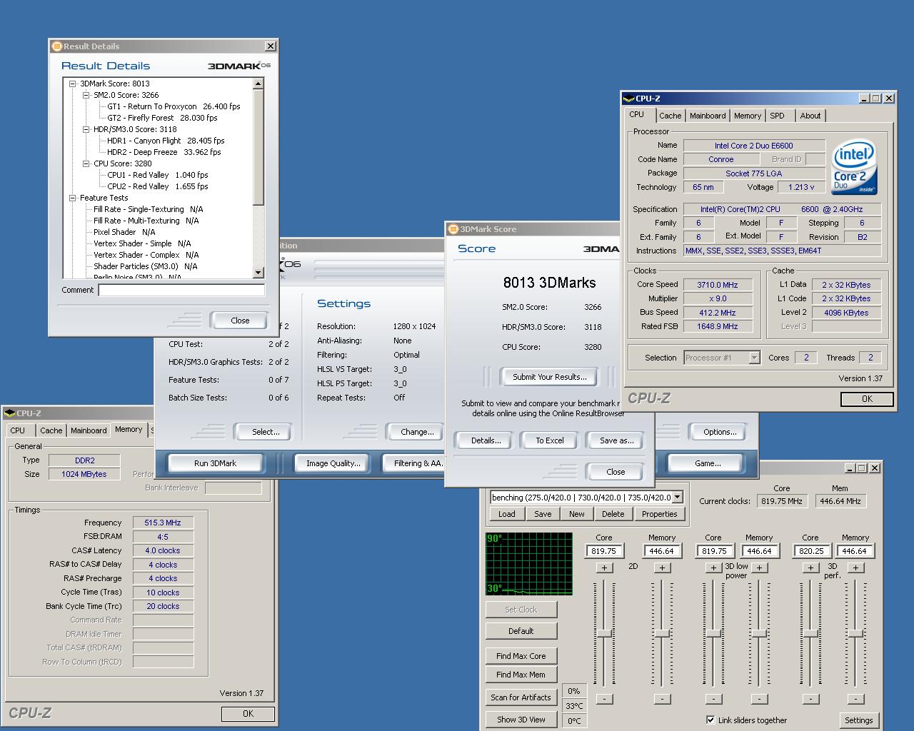Decrease 3D perf Memory clock minus button
Viewport: 914px width, 731px height.
pyautogui.click(x=855, y=699)
